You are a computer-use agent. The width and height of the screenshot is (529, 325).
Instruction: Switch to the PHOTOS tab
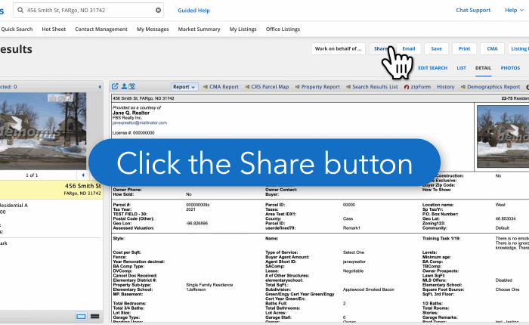[x=510, y=68]
